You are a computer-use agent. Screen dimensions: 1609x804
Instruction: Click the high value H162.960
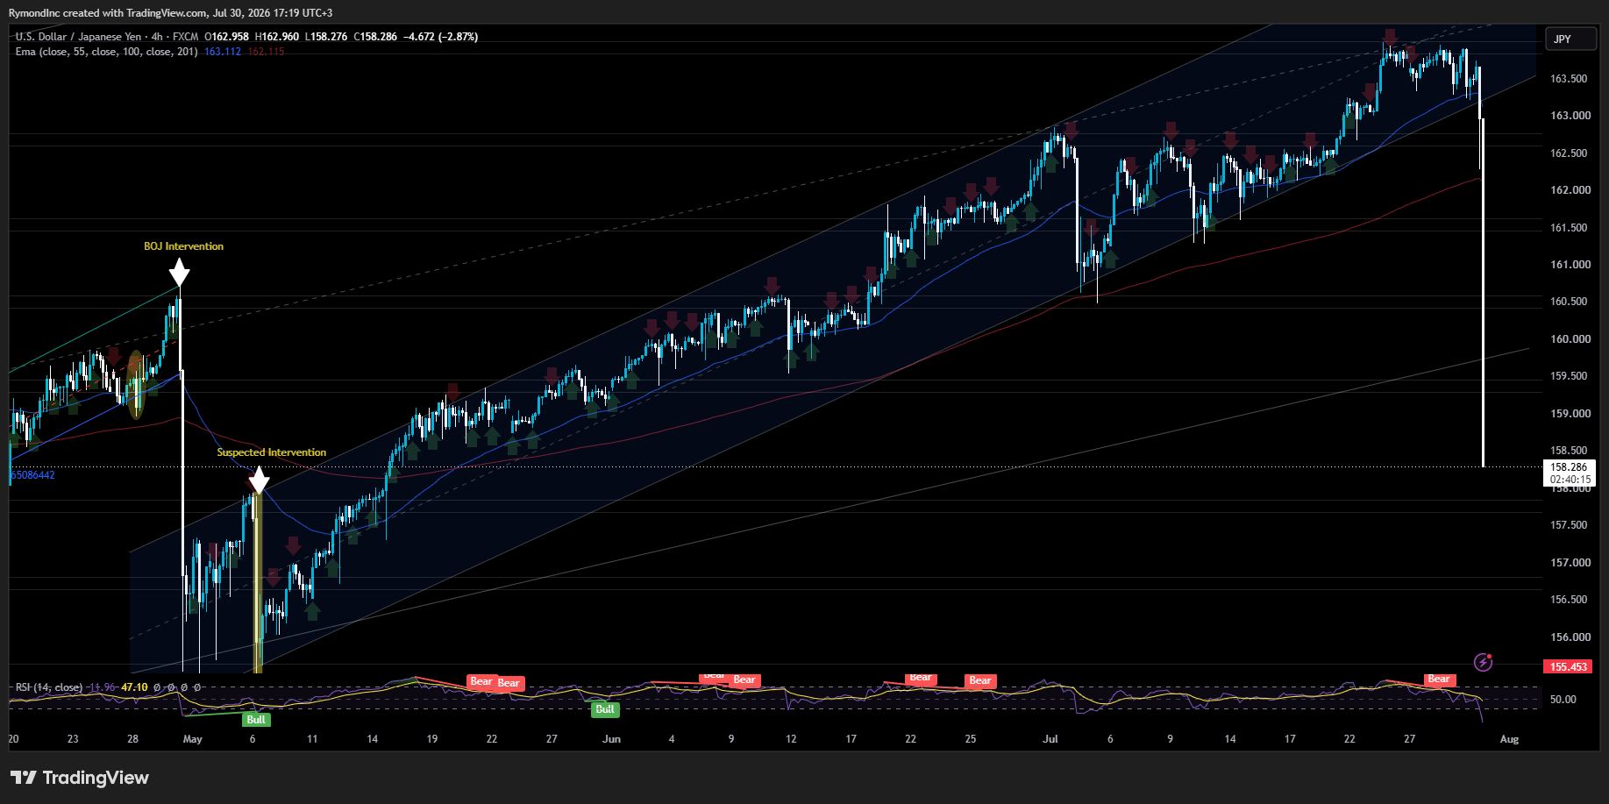pyautogui.click(x=277, y=37)
